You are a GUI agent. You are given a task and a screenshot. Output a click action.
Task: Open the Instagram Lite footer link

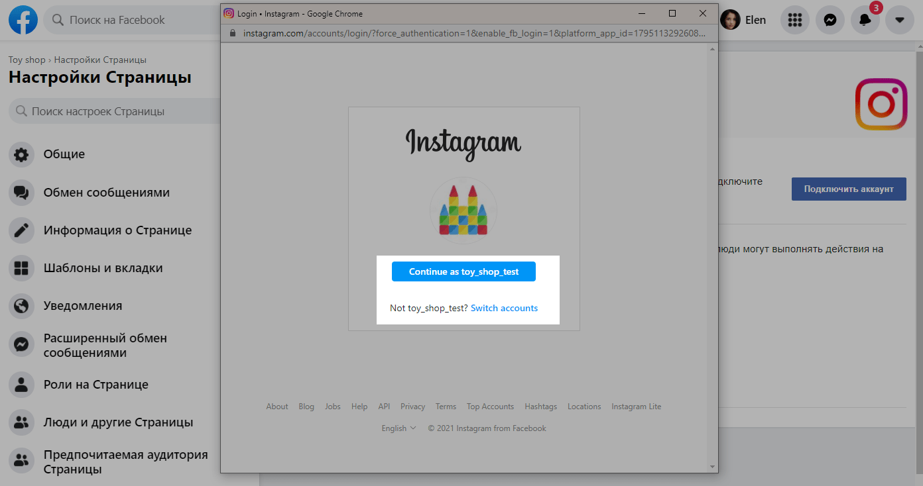point(637,407)
